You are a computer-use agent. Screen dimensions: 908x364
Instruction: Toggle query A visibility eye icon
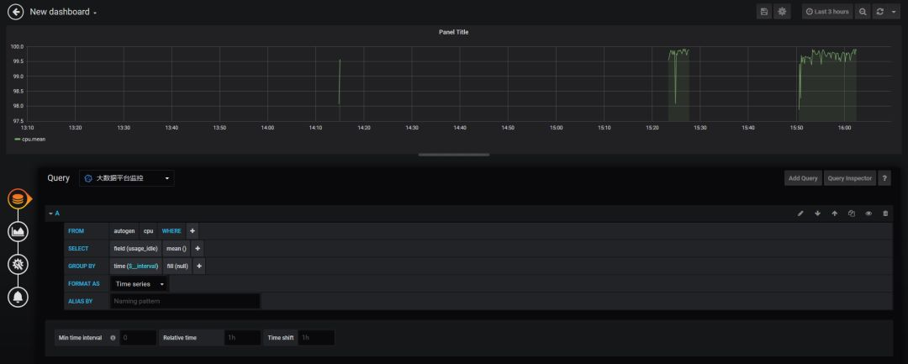(868, 214)
